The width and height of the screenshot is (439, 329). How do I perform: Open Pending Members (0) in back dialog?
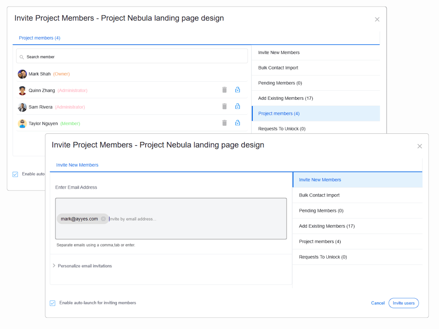click(316, 83)
